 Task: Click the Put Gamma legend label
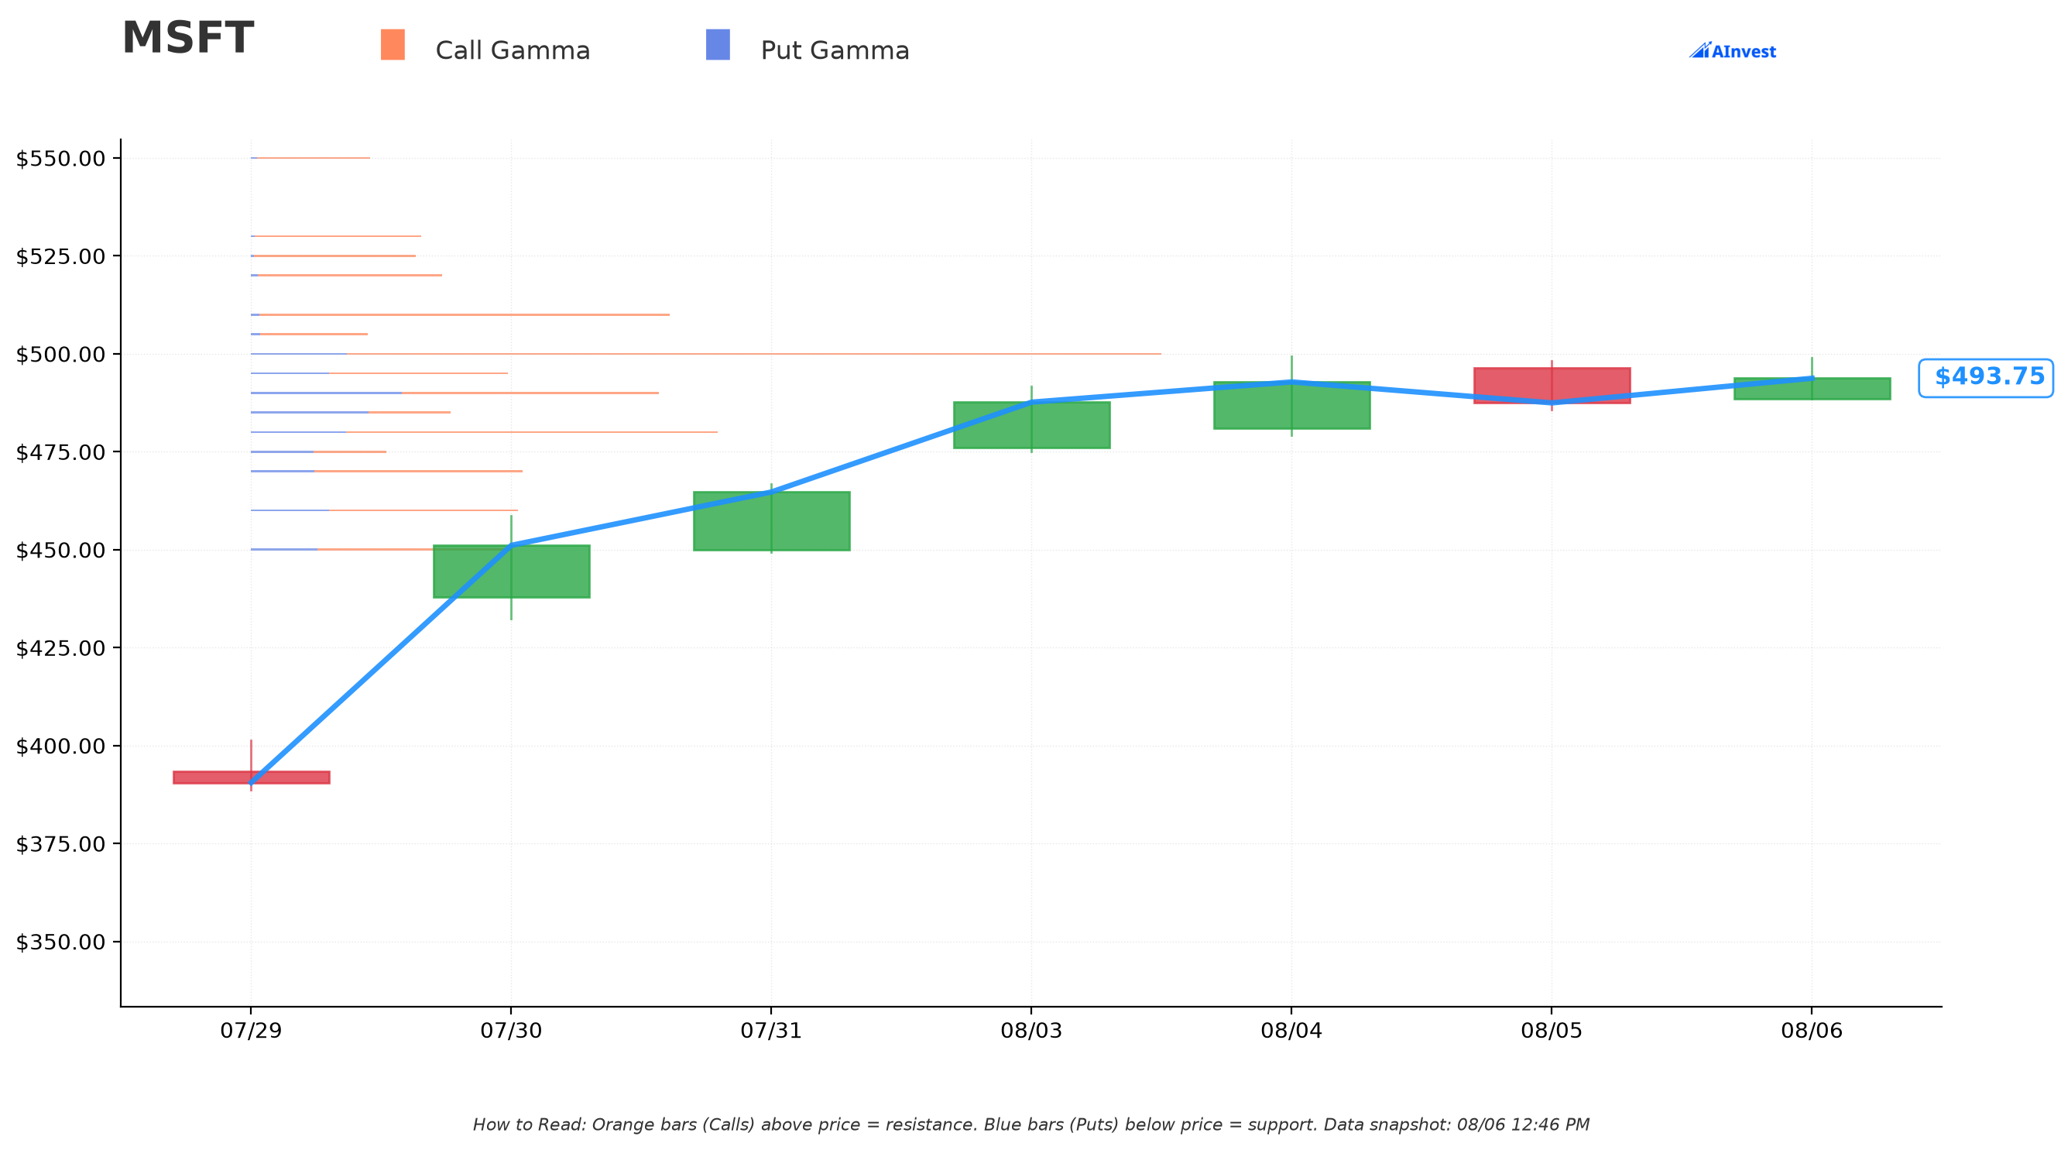[835, 50]
